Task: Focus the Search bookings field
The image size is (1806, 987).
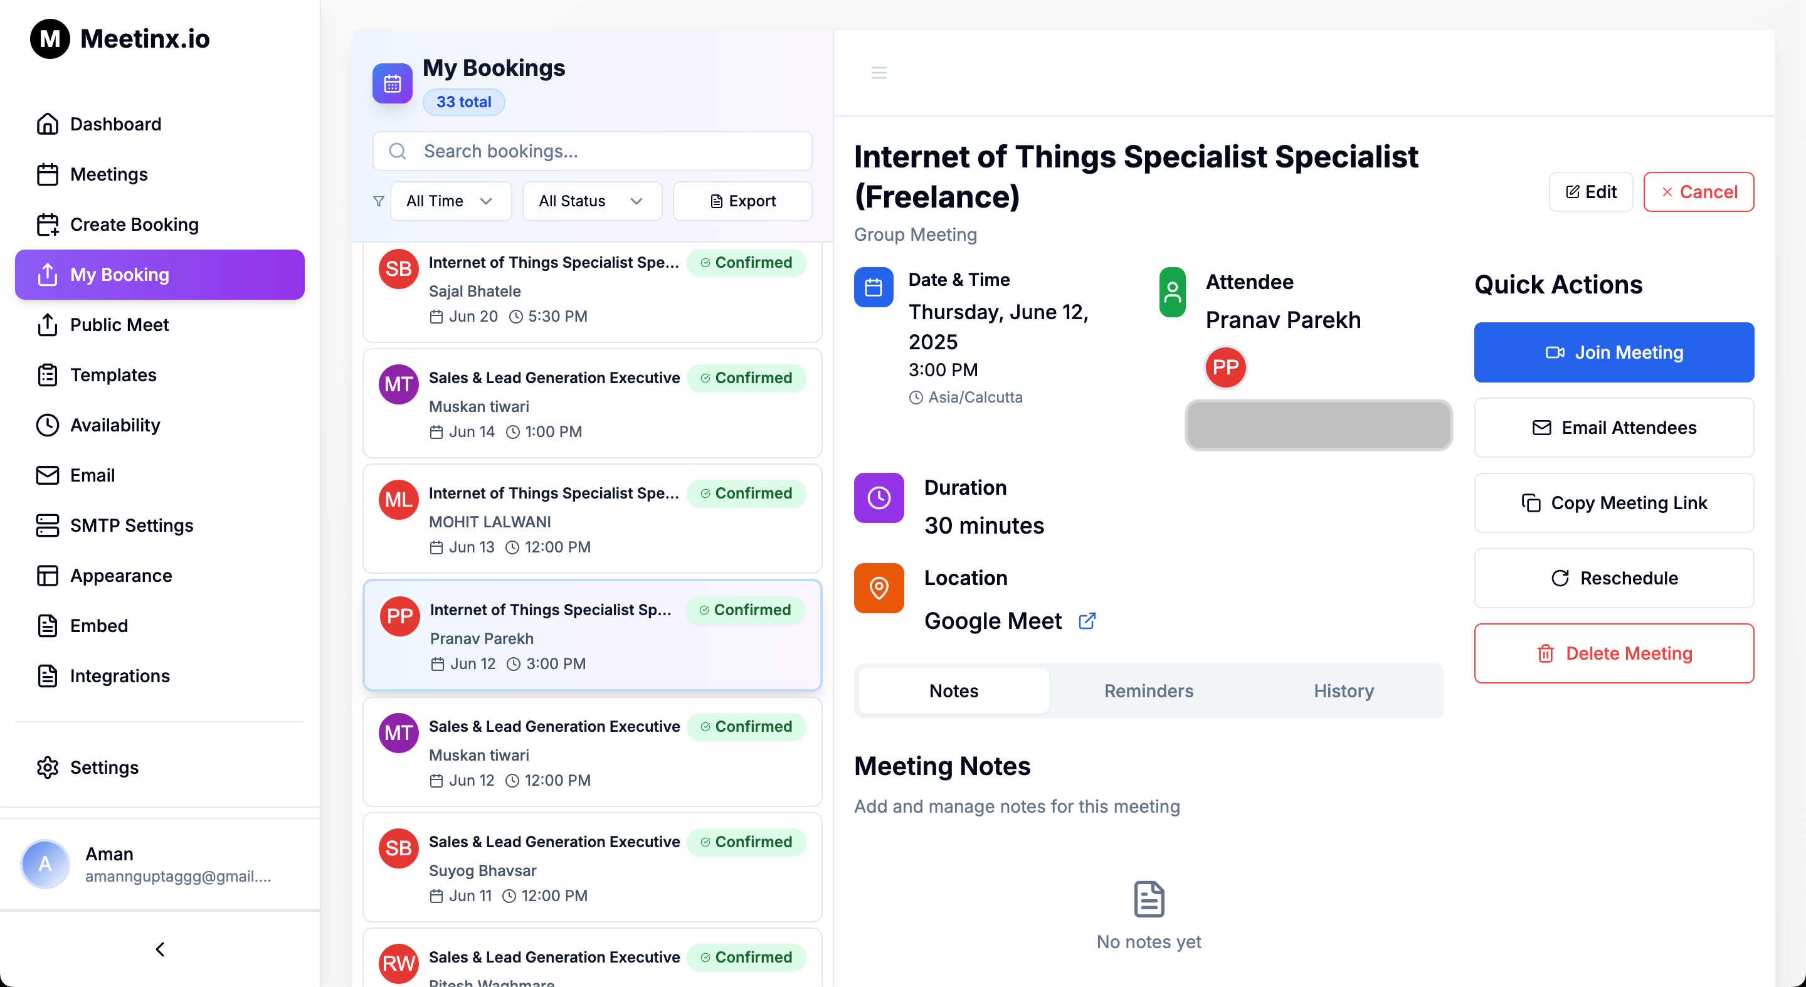Action: [x=593, y=151]
